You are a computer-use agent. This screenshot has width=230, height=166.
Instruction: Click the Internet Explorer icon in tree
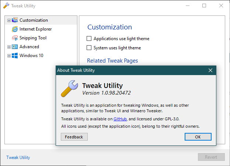point(15,29)
